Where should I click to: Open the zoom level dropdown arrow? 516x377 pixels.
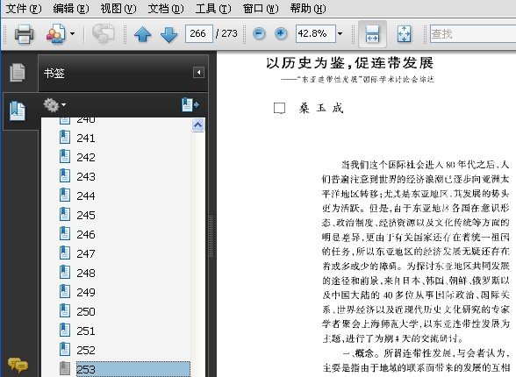[340, 33]
